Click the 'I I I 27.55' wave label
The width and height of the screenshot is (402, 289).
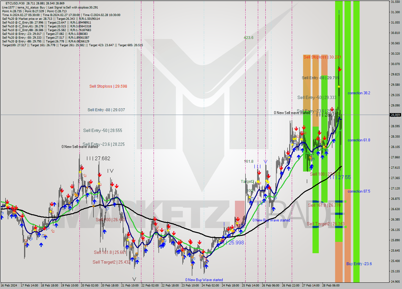tap(340, 177)
